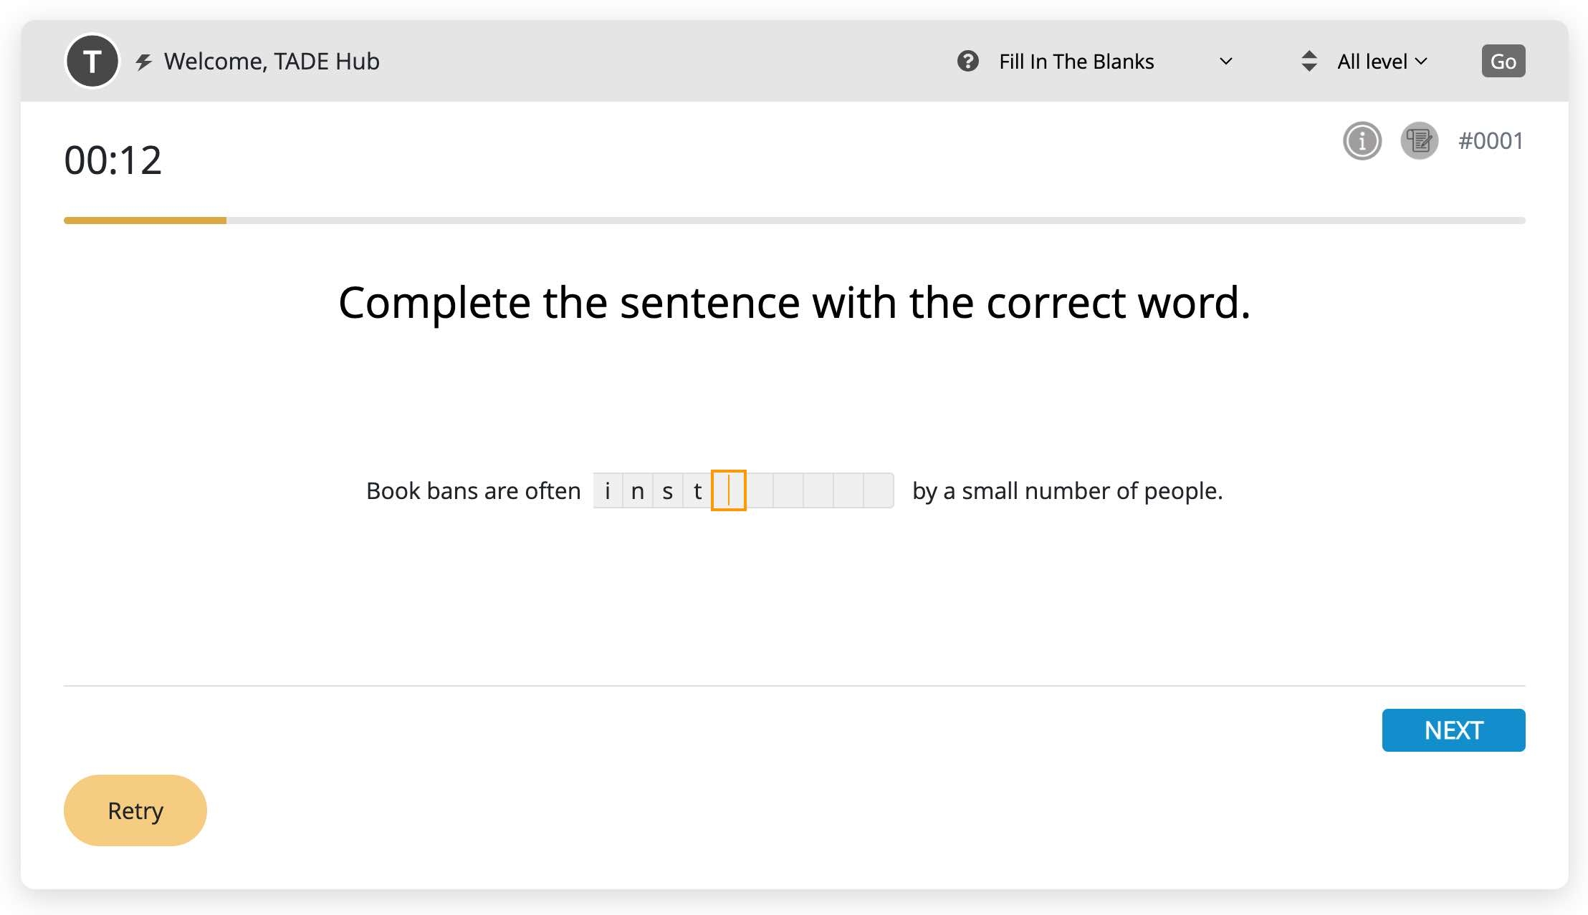Click the first letter box containing i
The width and height of the screenshot is (1588, 915).
tap(608, 491)
